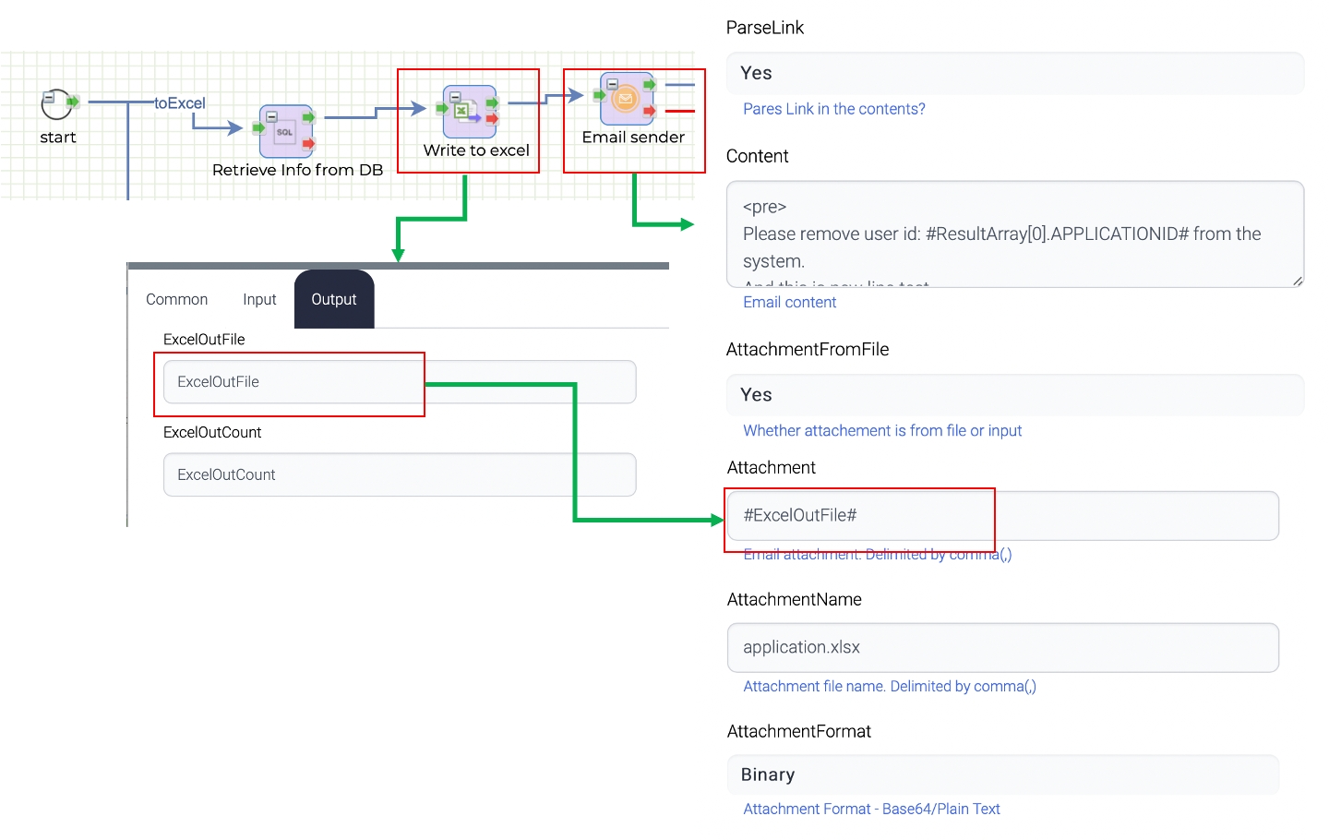Switch to the Input tab
The width and height of the screenshot is (1329, 840).
tap(259, 300)
